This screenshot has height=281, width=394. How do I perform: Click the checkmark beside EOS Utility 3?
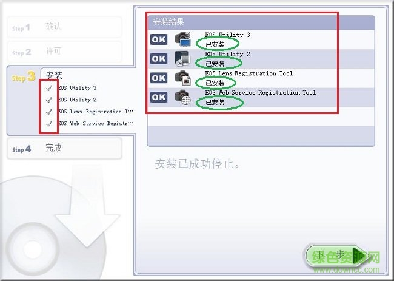pos(49,88)
